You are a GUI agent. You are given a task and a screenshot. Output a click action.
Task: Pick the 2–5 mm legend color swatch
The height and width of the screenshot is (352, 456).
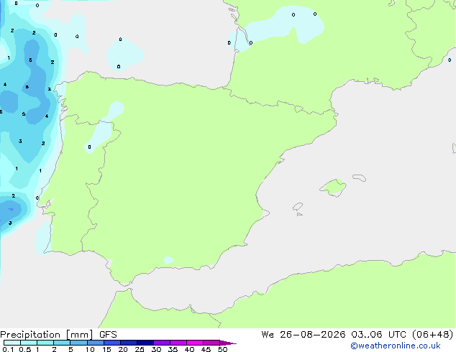click(62, 343)
